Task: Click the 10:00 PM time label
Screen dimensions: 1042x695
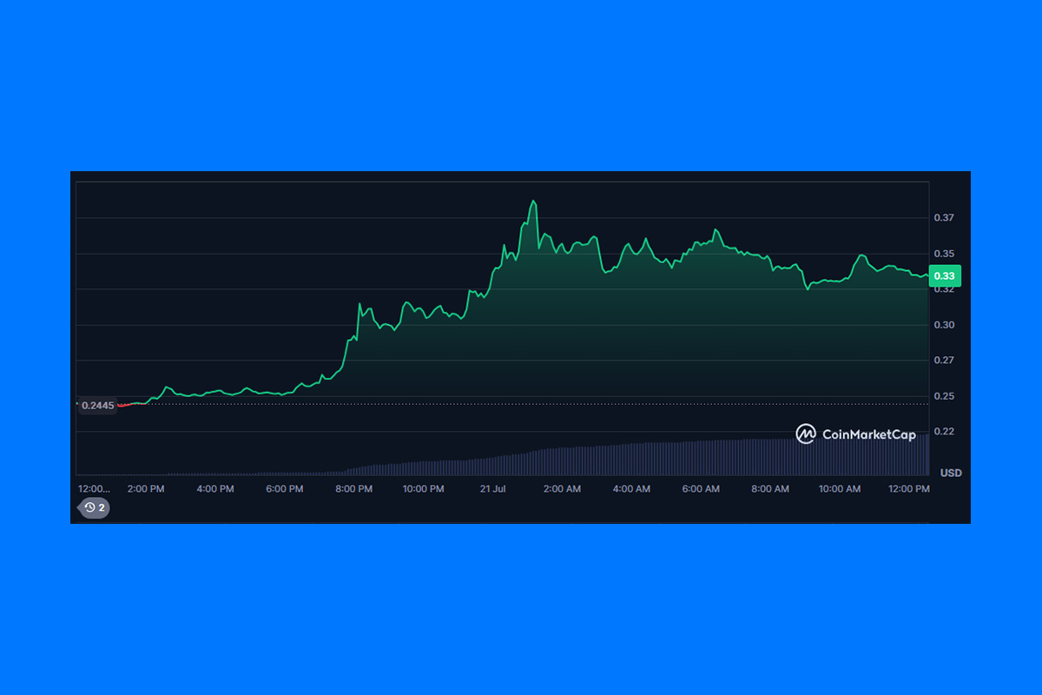Action: tap(423, 489)
